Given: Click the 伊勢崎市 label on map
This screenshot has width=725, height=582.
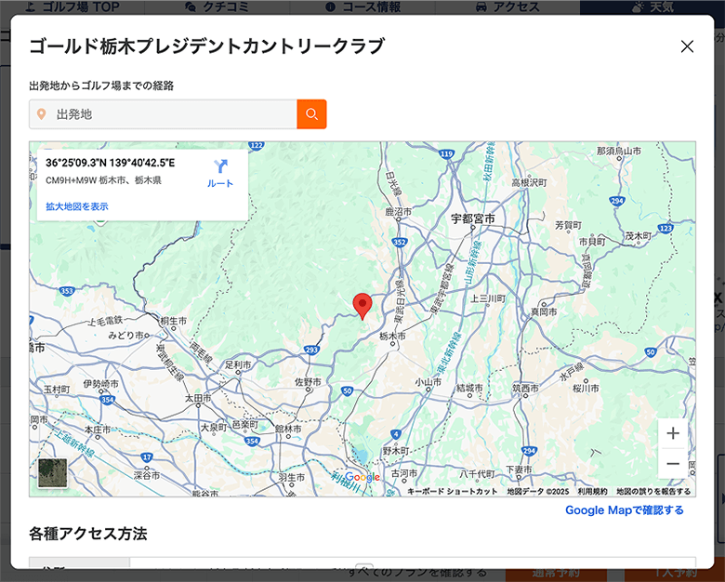Looking at the screenshot, I should tap(100, 384).
